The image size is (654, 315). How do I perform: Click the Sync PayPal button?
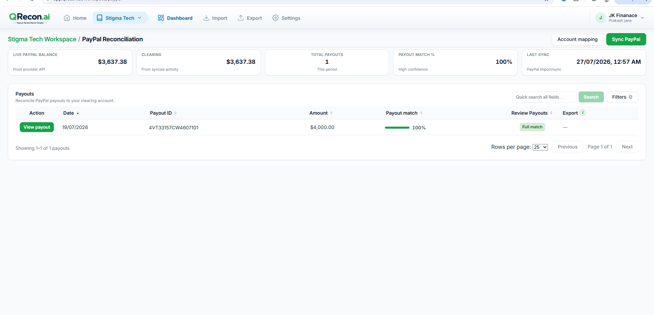tap(626, 39)
